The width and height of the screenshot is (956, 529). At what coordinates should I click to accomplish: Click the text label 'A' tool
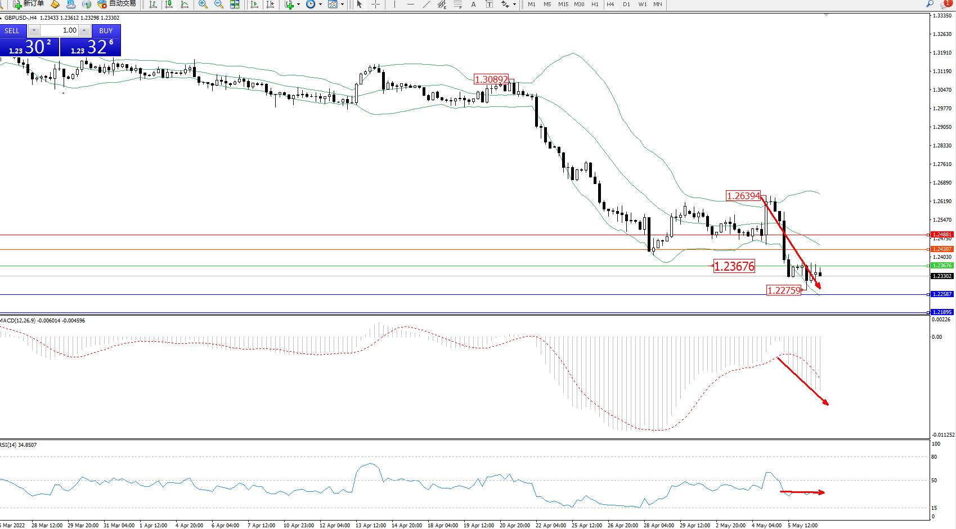(473, 5)
